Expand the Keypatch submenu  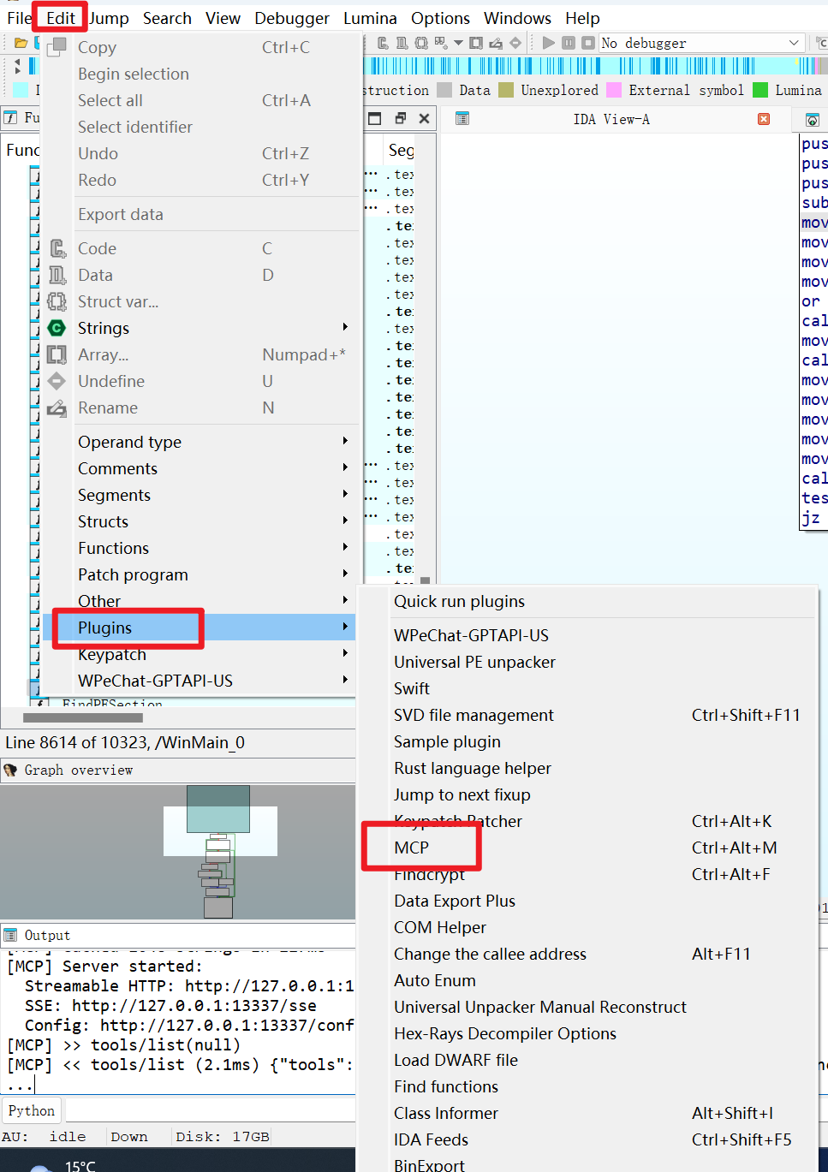coord(345,653)
